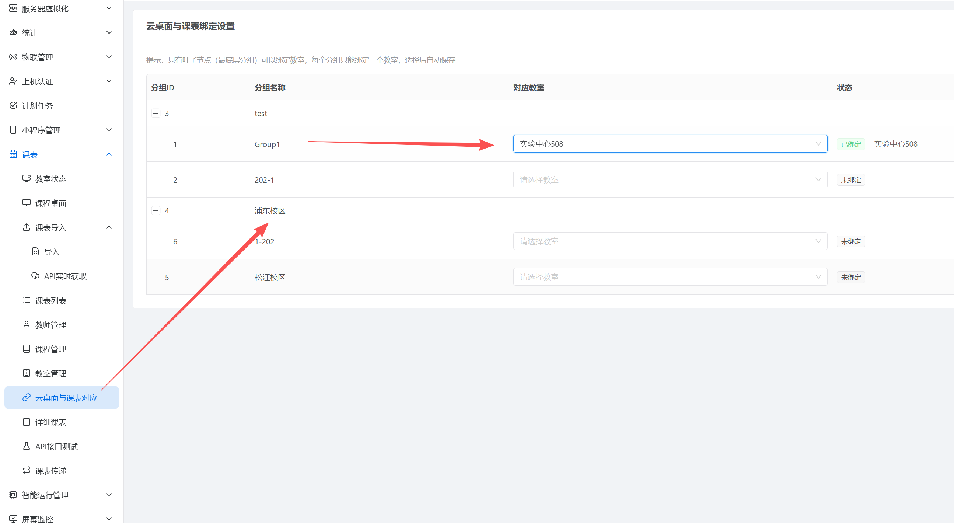Screen dimensions: 954x523
Task: Open the classroom dropdown for 202-1
Action: (x=670, y=179)
